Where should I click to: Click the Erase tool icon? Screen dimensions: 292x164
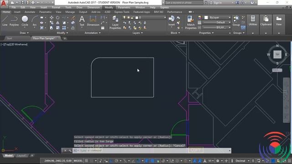73,17
